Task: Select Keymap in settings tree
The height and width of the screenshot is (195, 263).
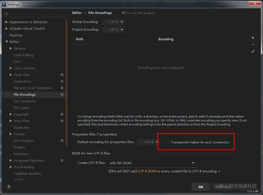Action: tap(16, 35)
